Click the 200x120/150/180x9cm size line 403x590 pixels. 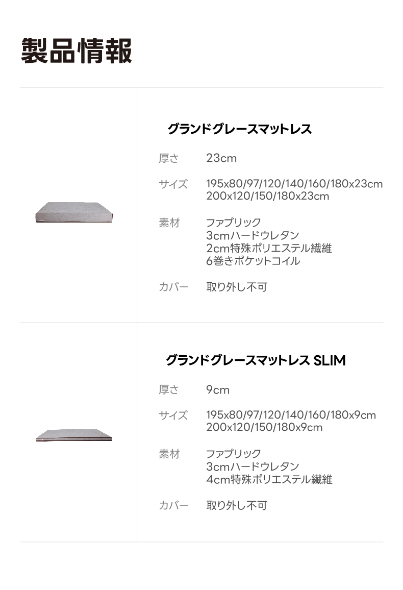264,427
